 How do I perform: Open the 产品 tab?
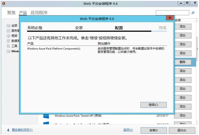[x=23, y=13]
